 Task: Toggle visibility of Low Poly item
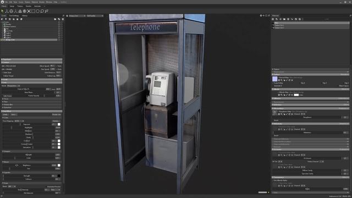coord(59,31)
